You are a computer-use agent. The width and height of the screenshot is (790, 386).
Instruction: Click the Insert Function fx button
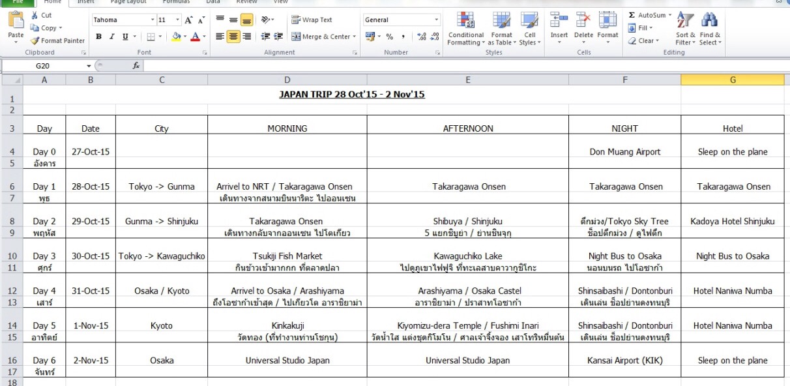136,66
